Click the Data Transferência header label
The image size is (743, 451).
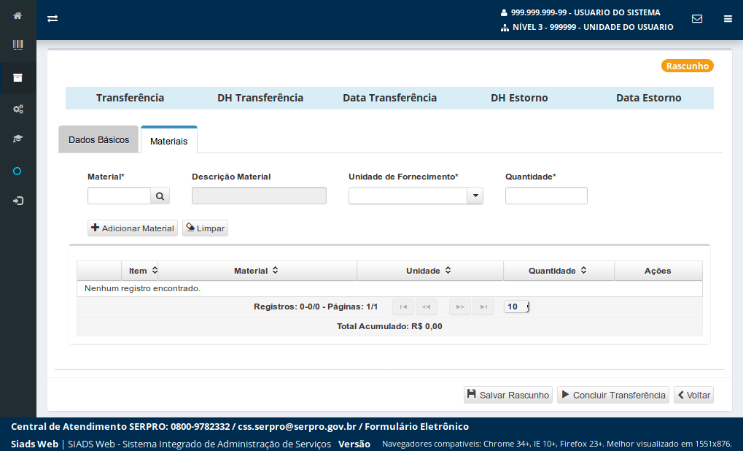[390, 98]
